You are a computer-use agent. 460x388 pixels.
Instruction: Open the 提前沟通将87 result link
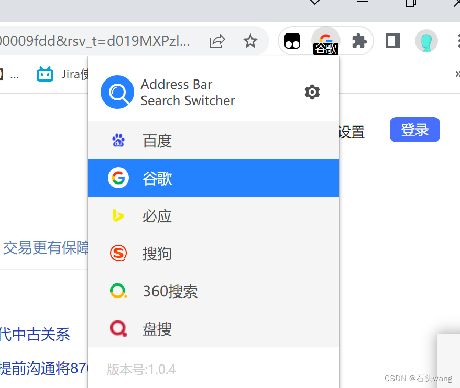click(x=43, y=368)
